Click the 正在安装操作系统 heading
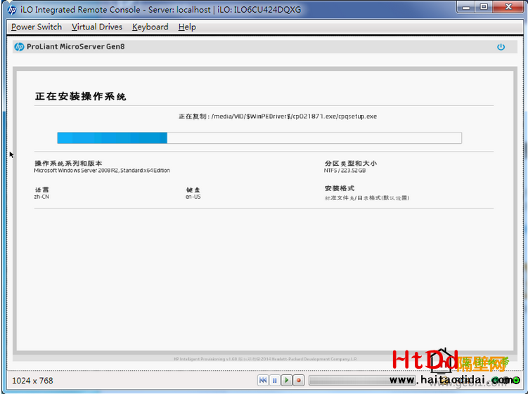The height and width of the screenshot is (394, 528). 80,96
